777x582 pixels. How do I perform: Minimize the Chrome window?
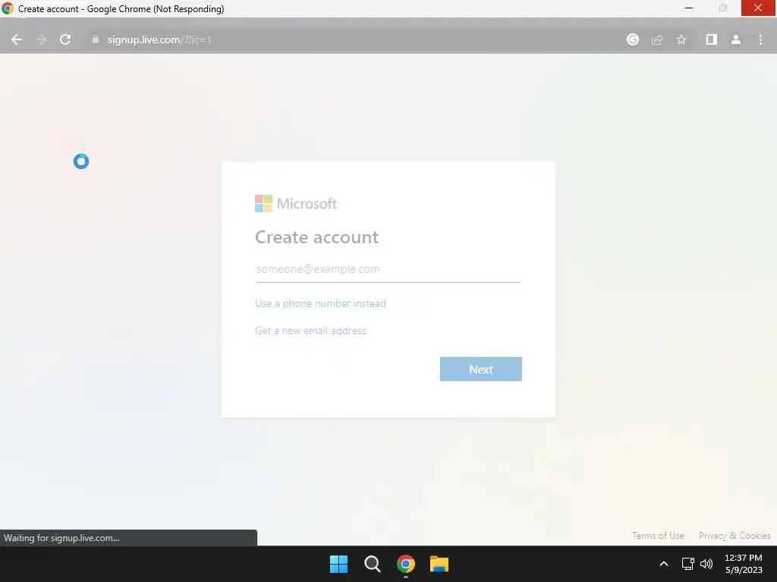[x=689, y=8]
